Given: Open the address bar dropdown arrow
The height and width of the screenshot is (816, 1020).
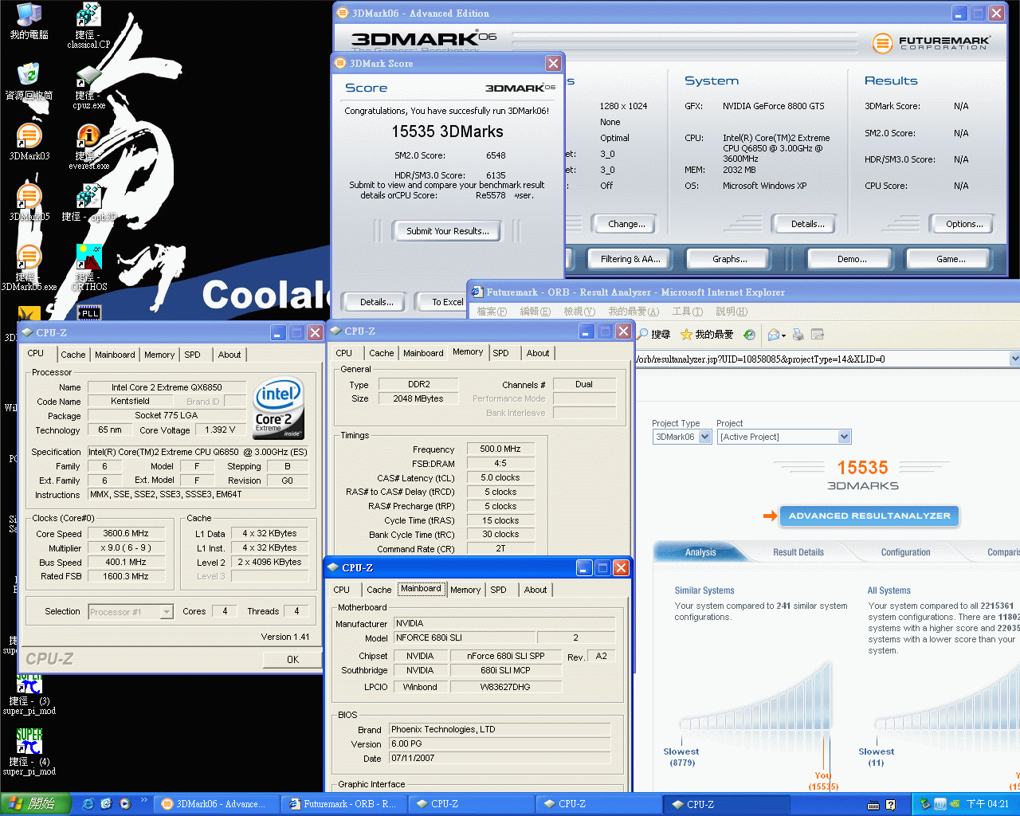Looking at the screenshot, I should point(1014,359).
